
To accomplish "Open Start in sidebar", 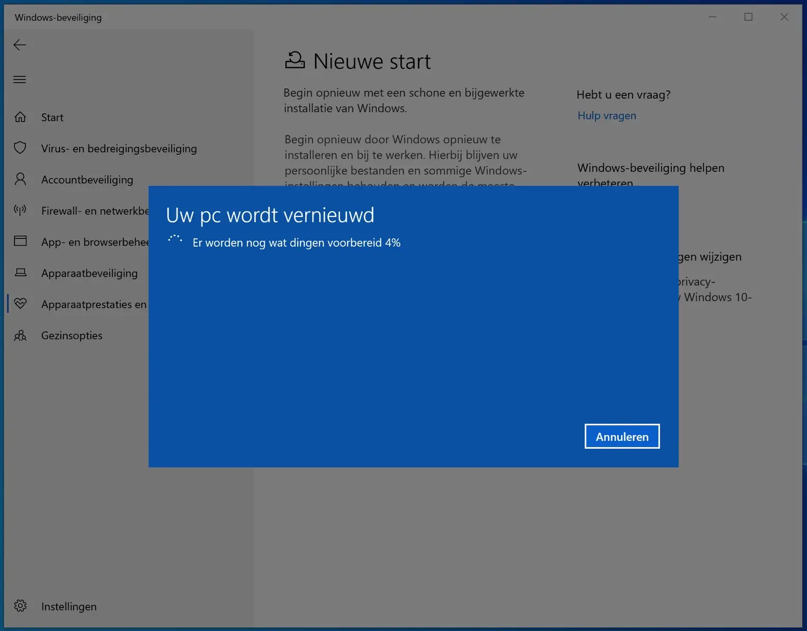I will click(52, 117).
